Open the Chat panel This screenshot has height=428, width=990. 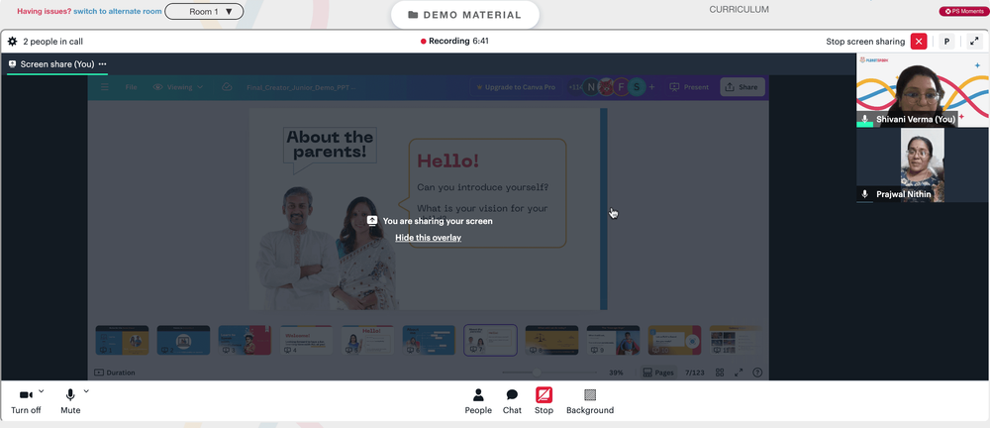click(x=512, y=401)
